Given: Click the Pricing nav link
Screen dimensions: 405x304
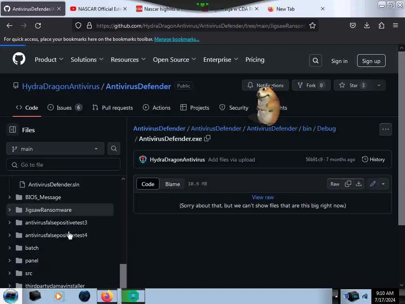Looking at the screenshot, I should 255,60.
